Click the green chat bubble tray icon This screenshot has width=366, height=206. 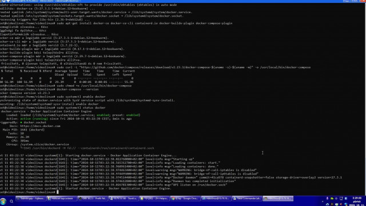click(x=336, y=204)
